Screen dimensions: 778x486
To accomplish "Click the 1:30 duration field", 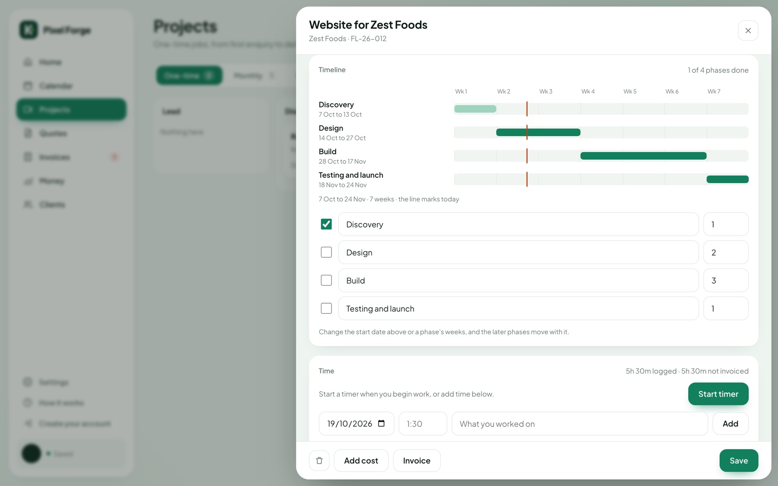I will pyautogui.click(x=423, y=424).
